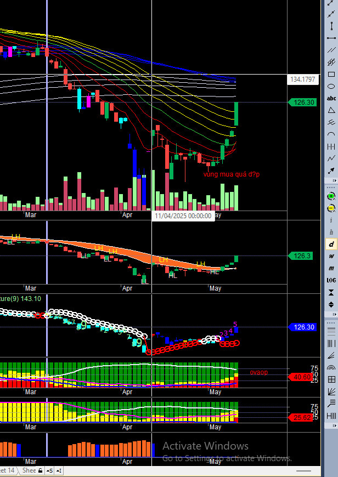This screenshot has width=338, height=477.
Task: Select the rectangle drawing tool
Action: 331,75
